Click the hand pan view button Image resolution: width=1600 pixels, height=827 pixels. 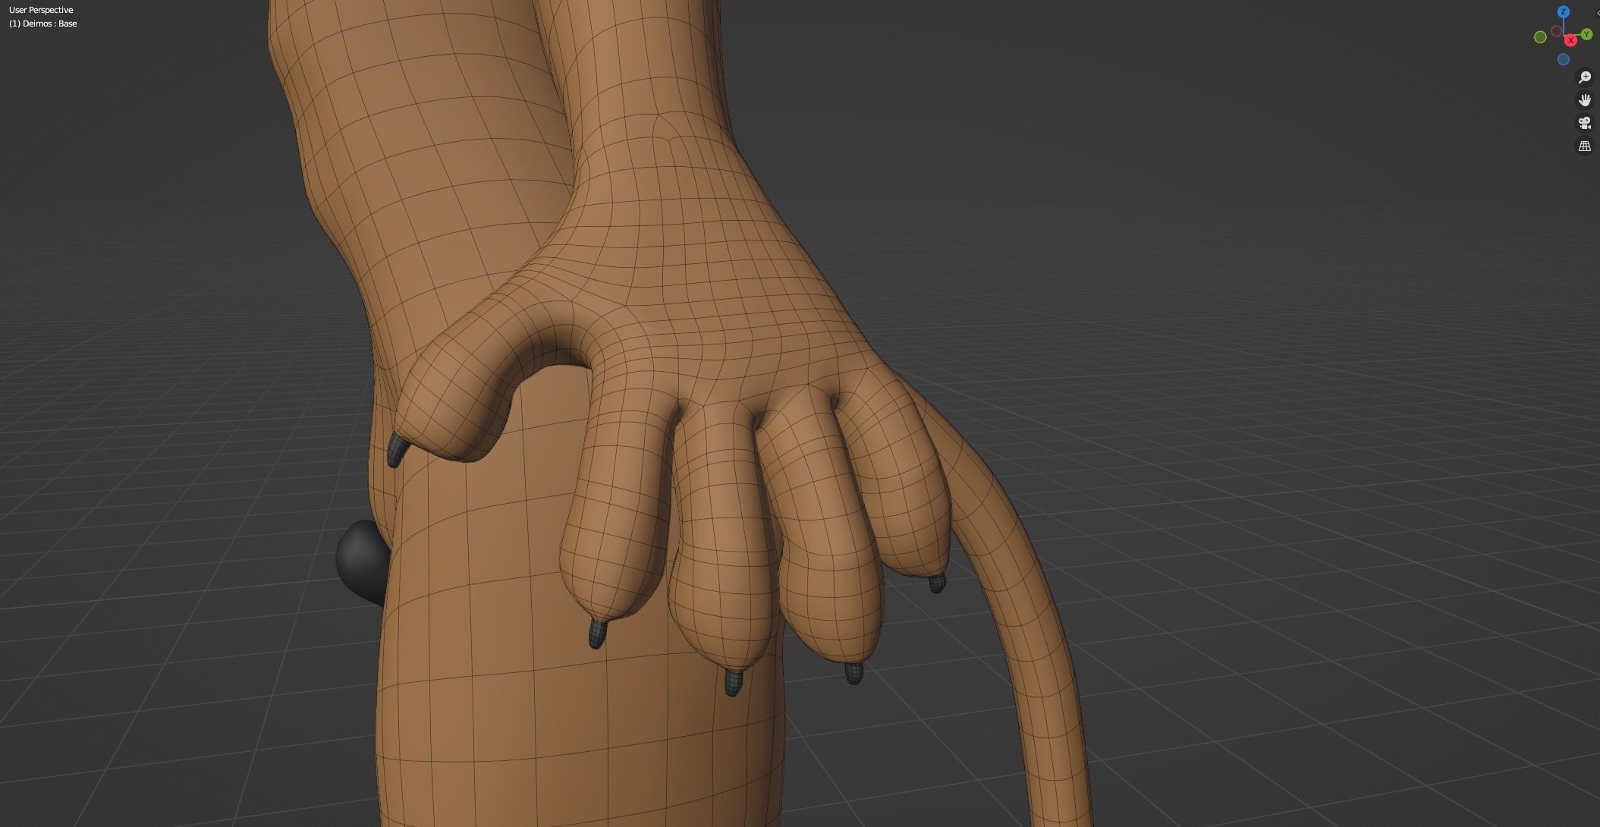tap(1585, 100)
